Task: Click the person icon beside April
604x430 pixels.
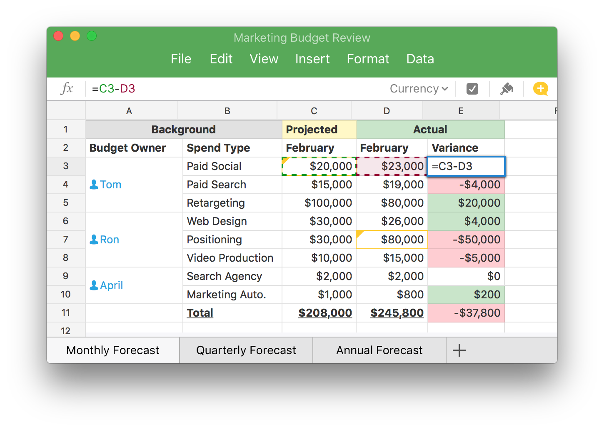Action: pyautogui.click(x=94, y=285)
